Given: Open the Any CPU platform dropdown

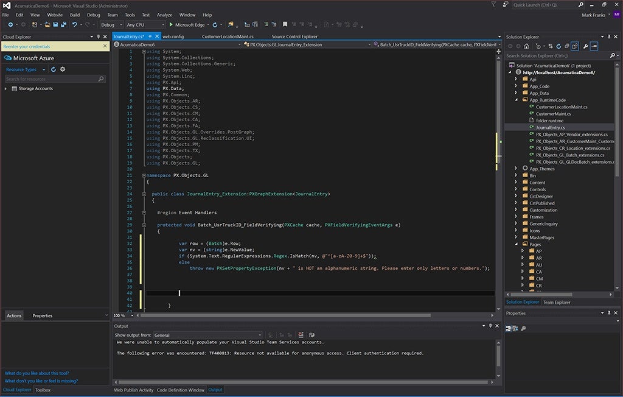Looking at the screenshot, I should [x=145, y=25].
